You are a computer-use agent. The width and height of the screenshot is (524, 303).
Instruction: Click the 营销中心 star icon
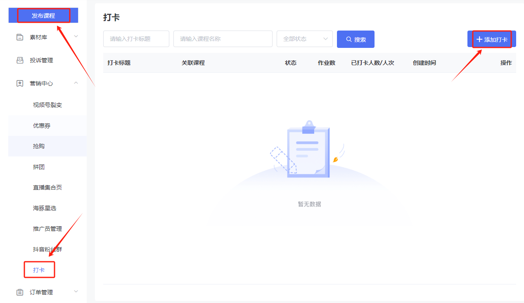point(20,83)
